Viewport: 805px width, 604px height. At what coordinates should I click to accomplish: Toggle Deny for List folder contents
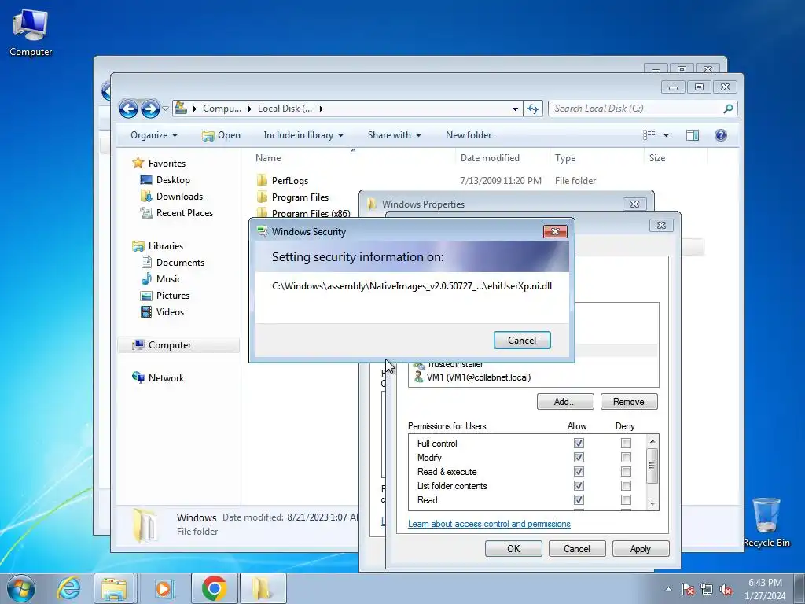coord(626,486)
